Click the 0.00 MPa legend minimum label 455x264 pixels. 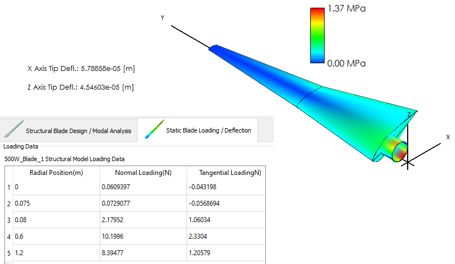pos(346,63)
